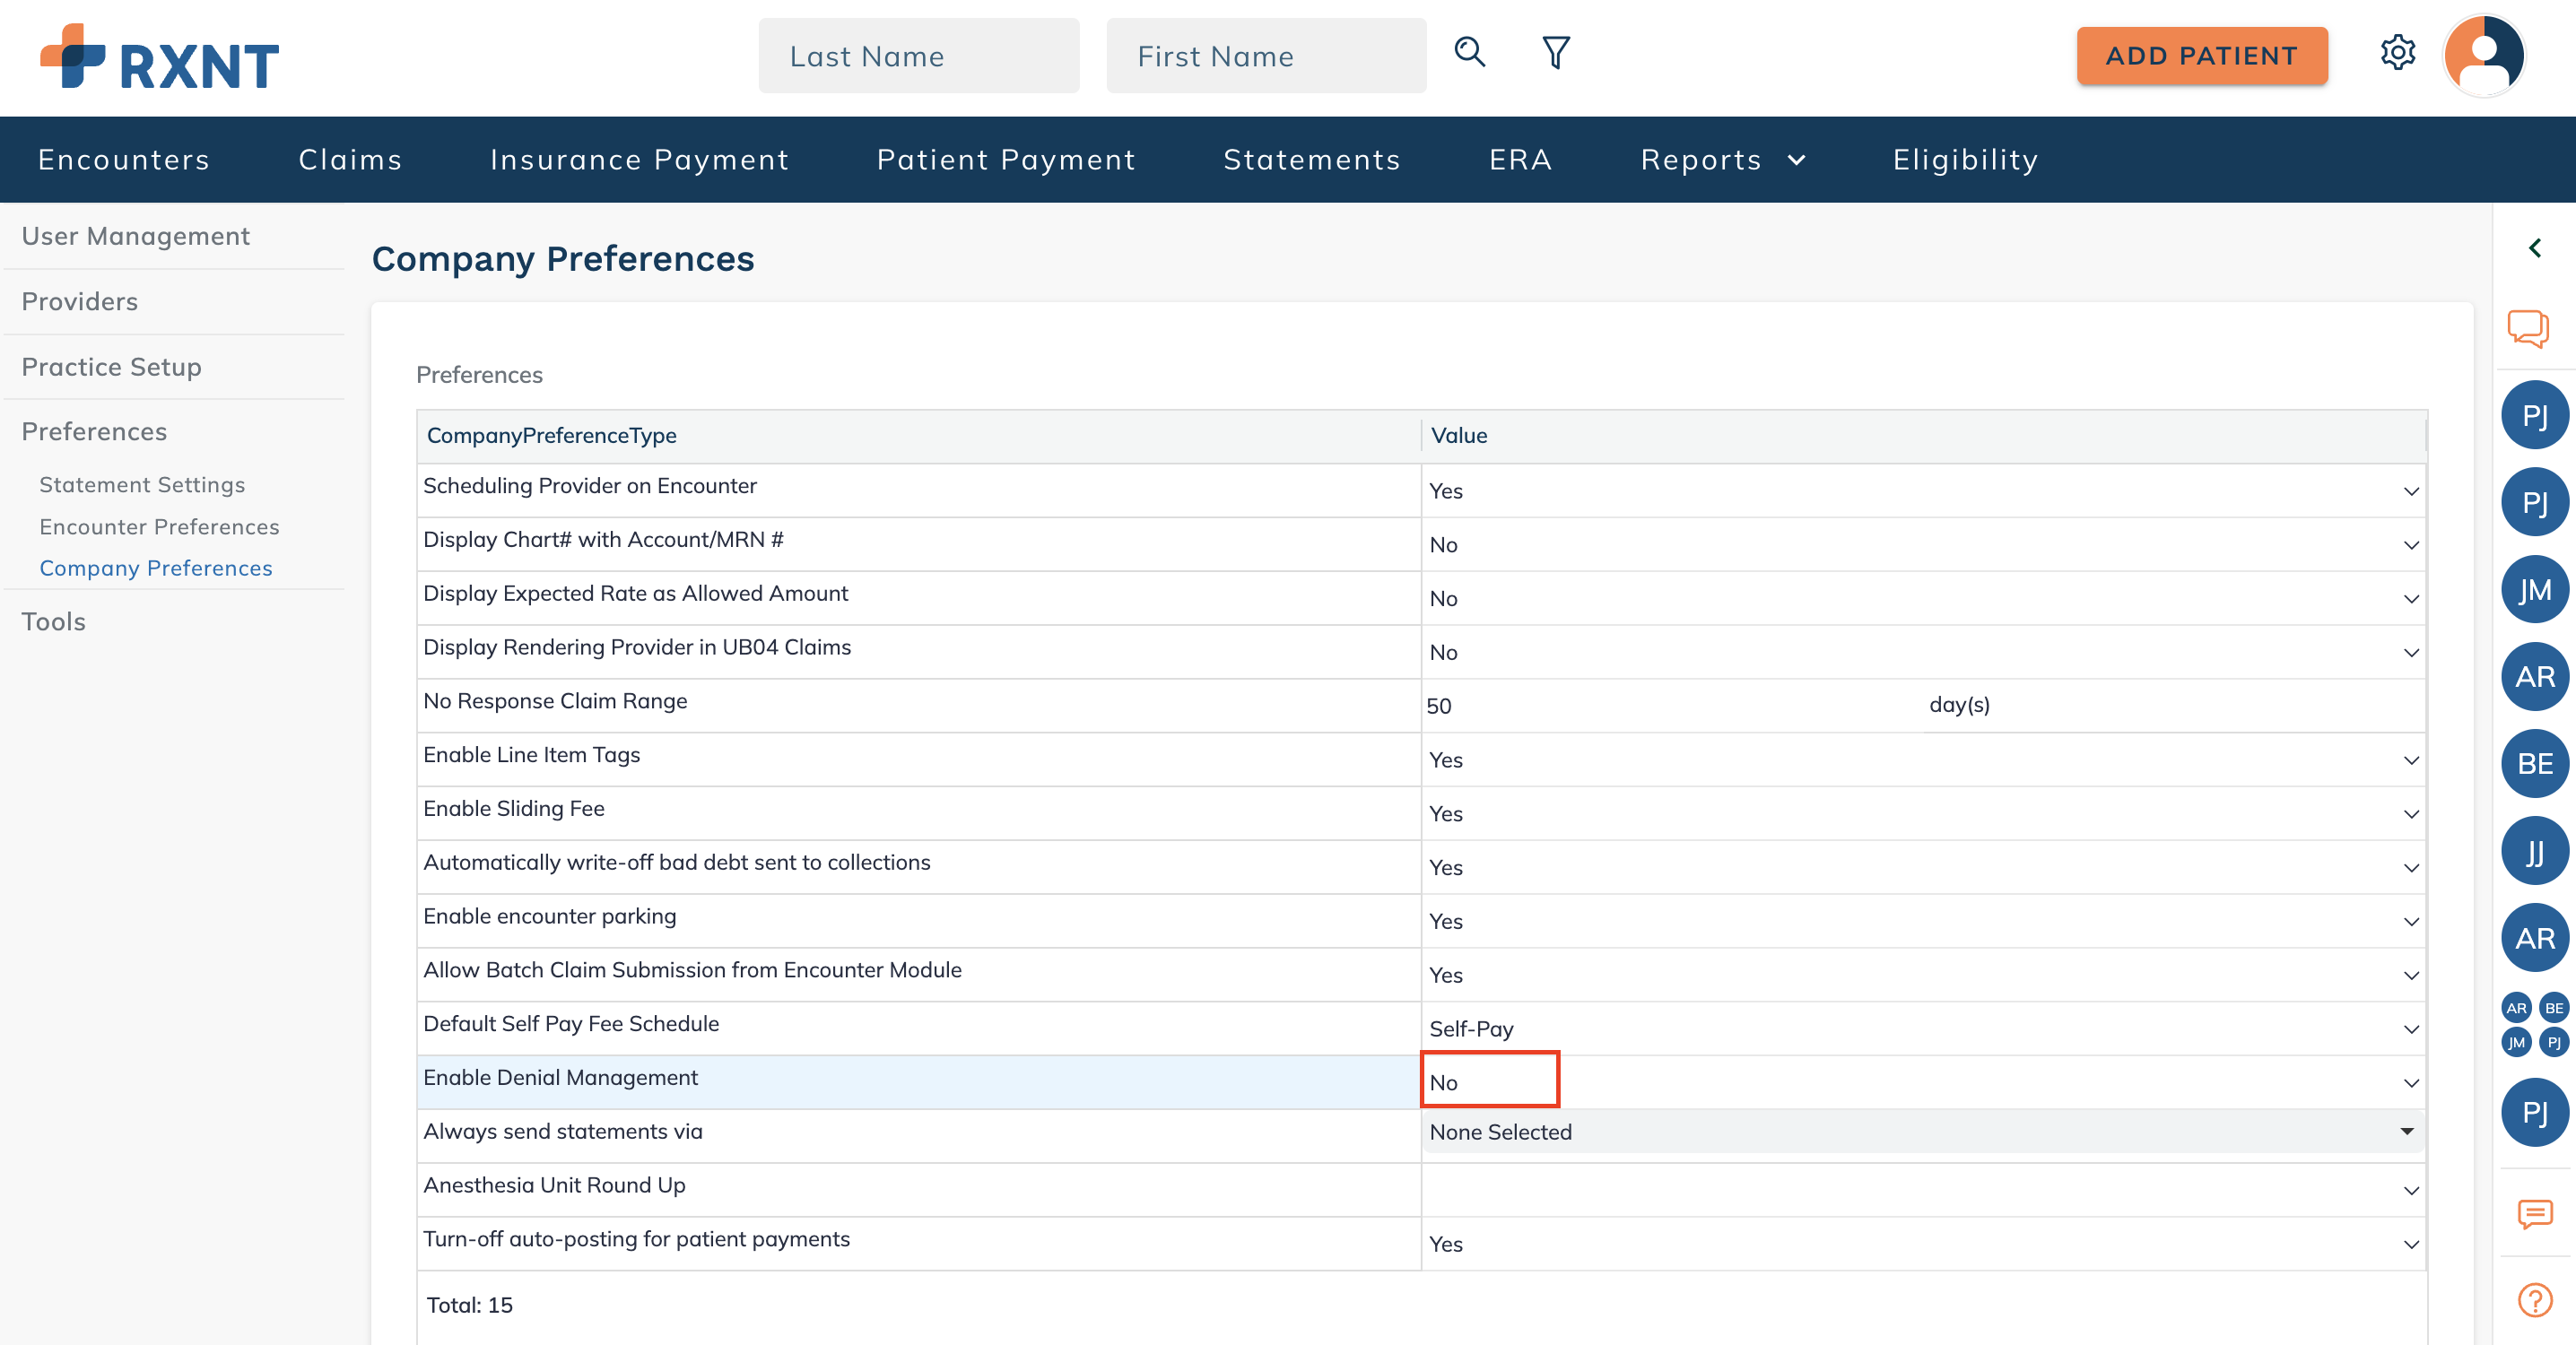Click the CompanyPreferenceType column header
The width and height of the screenshot is (2576, 1345).
(918, 435)
